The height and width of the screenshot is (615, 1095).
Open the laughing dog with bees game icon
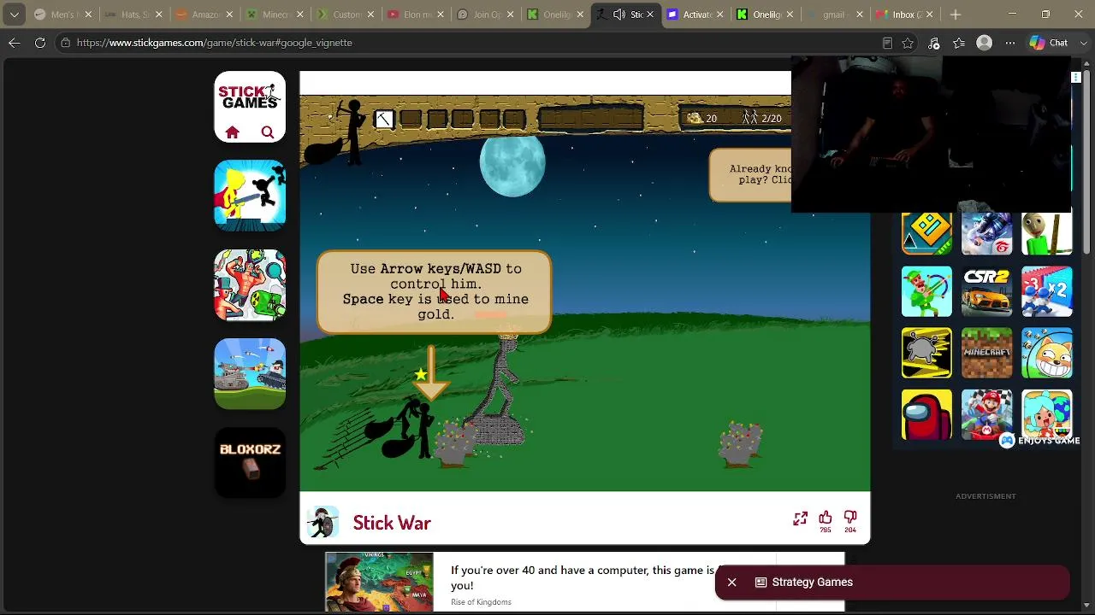click(1047, 353)
